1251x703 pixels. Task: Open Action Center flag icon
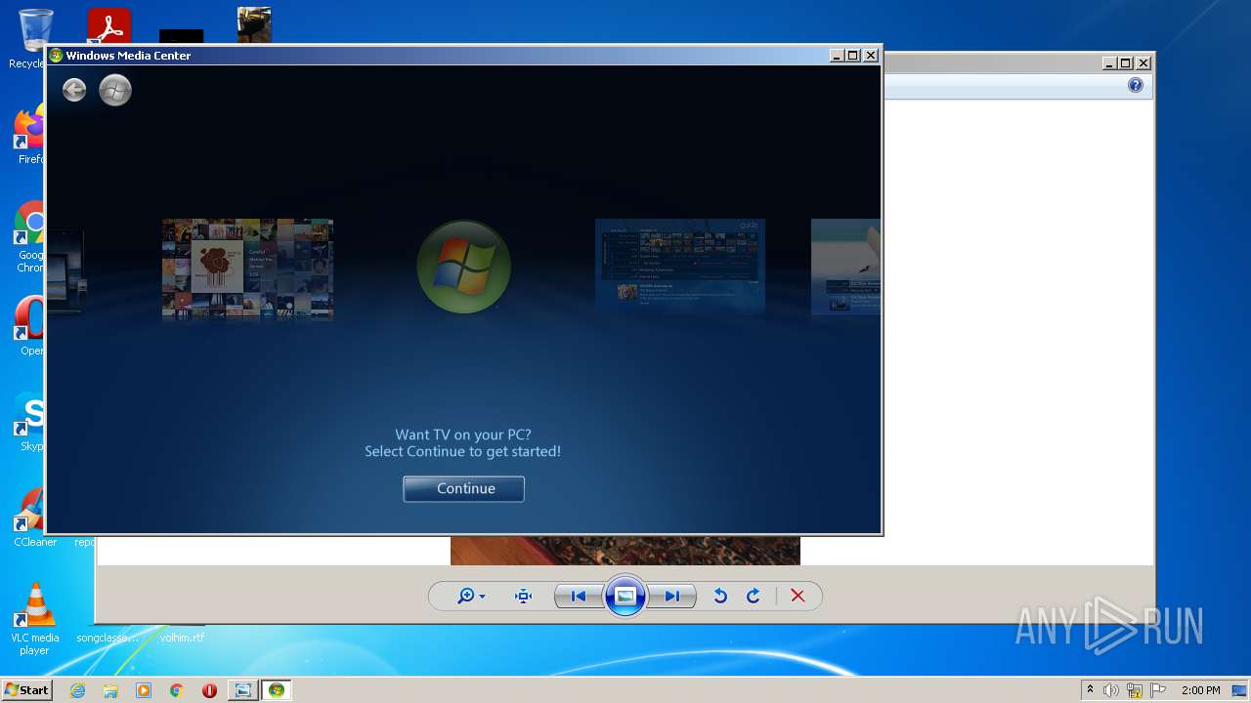tap(1158, 690)
